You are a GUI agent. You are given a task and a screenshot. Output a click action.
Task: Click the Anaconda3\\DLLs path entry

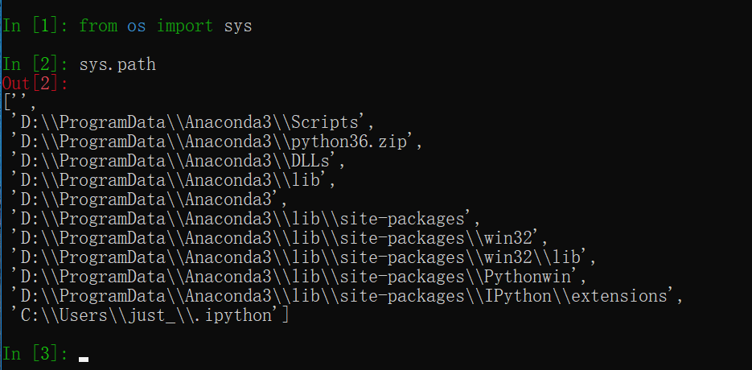click(x=178, y=161)
